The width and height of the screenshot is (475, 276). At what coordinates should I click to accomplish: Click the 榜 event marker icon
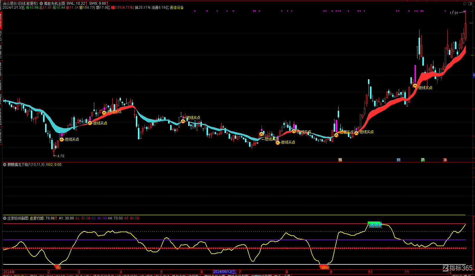click(x=340, y=160)
